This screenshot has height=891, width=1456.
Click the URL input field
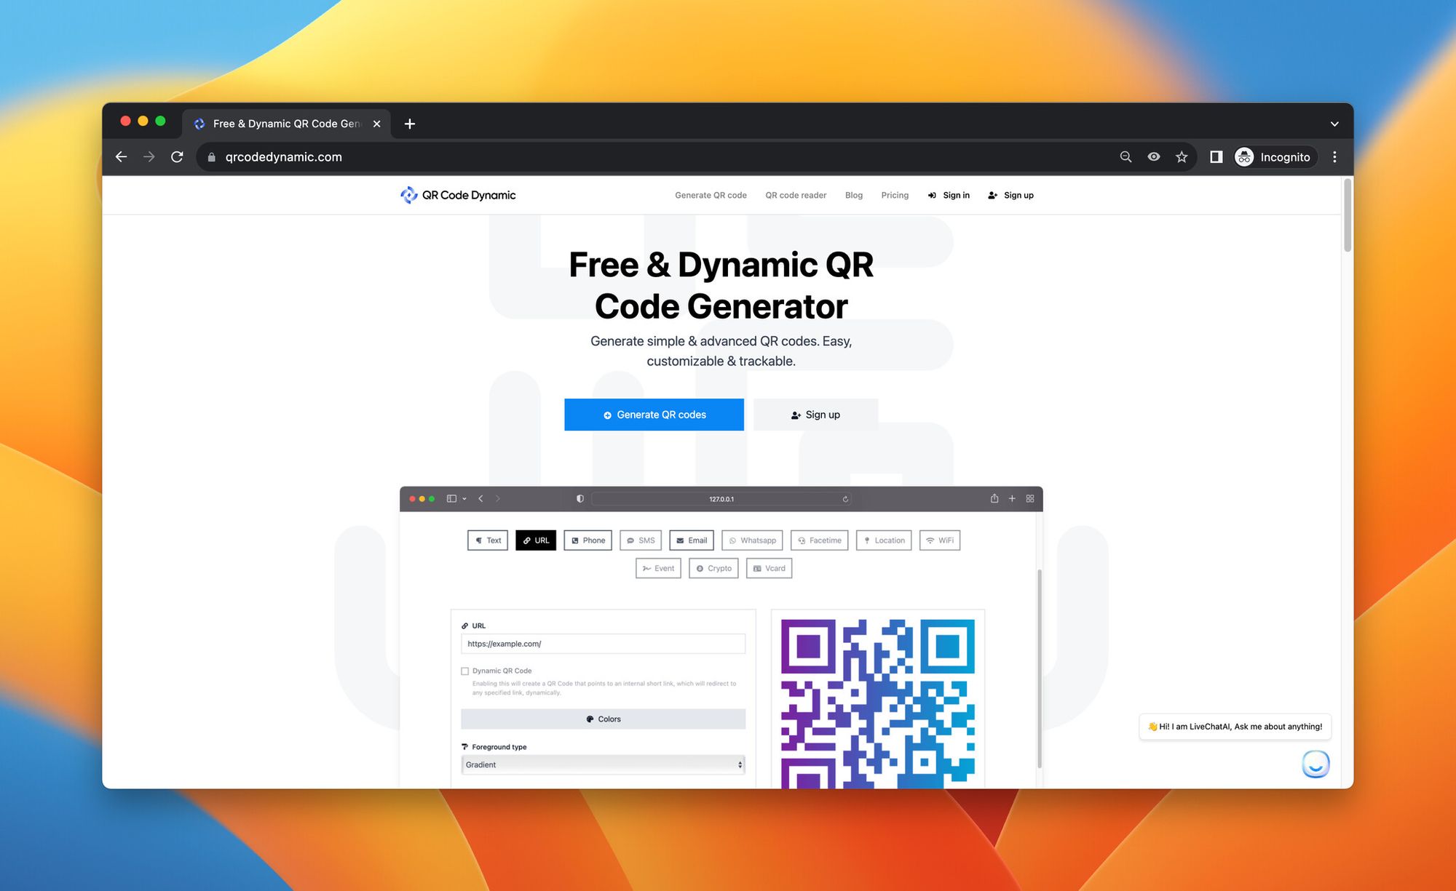click(x=604, y=644)
